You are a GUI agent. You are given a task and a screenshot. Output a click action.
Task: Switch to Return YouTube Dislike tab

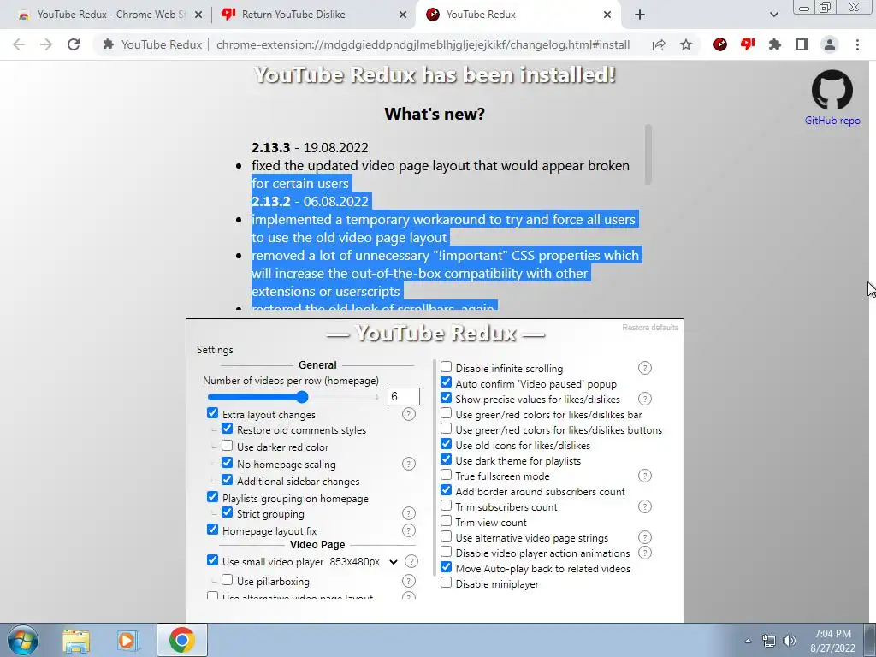coord(313,15)
